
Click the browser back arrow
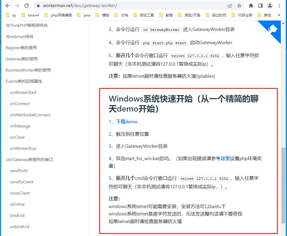coord(7,6)
